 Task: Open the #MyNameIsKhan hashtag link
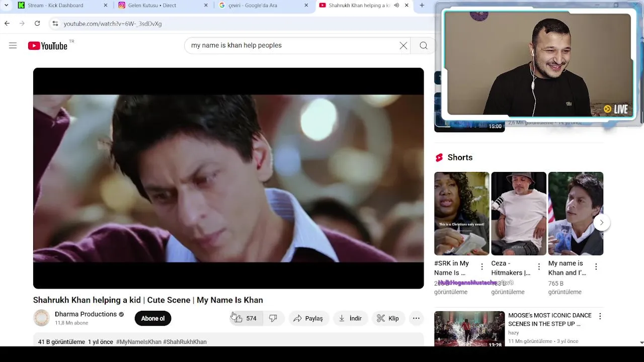(x=139, y=342)
